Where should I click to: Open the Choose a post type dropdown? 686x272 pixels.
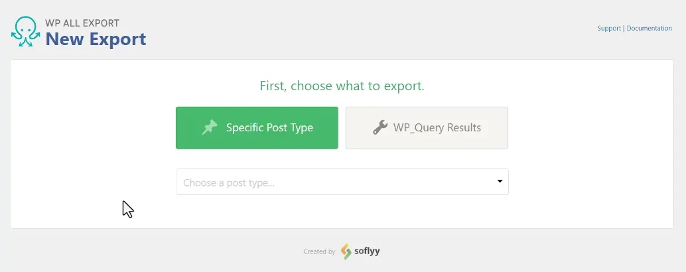tap(342, 182)
